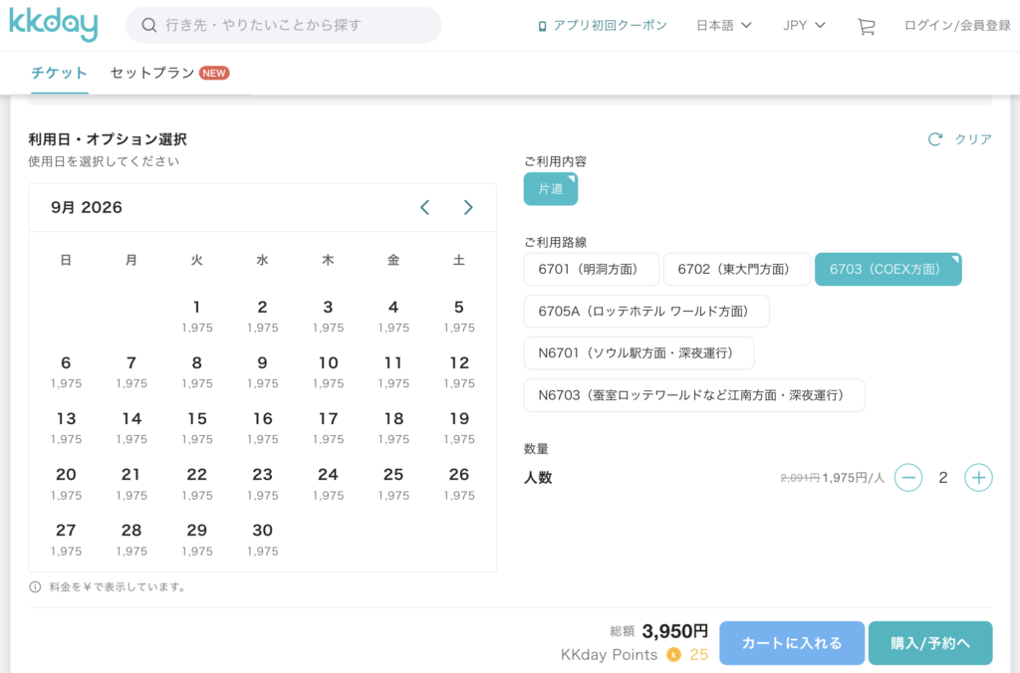This screenshot has width=1020, height=673.
Task: Select route 6703（COEX方面）
Action: (x=888, y=269)
